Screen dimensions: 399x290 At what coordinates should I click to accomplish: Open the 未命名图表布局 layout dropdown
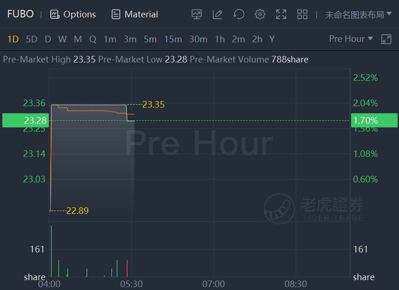pos(358,15)
